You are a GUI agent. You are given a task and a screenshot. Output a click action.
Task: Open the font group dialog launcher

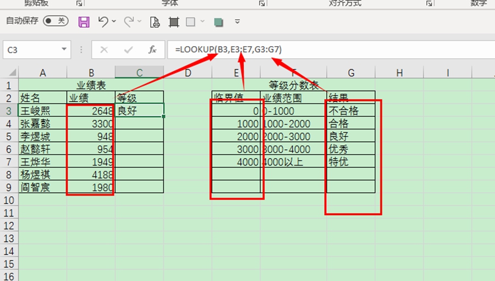tap(262, 3)
